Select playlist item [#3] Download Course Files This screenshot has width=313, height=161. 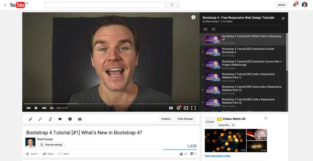(x=243, y=65)
